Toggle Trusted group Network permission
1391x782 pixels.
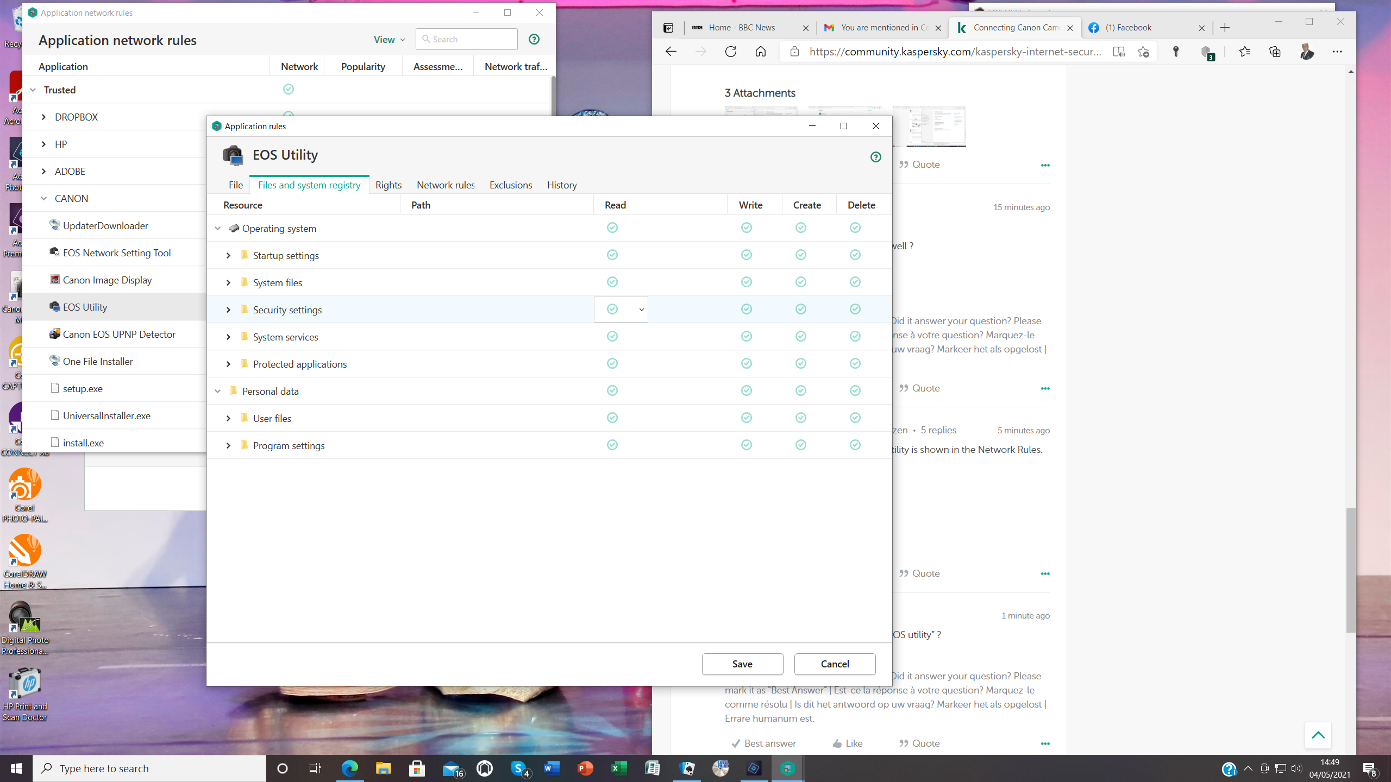coord(289,89)
